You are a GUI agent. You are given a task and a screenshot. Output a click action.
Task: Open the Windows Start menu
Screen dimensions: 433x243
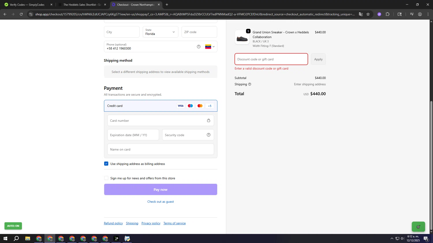point(5,239)
